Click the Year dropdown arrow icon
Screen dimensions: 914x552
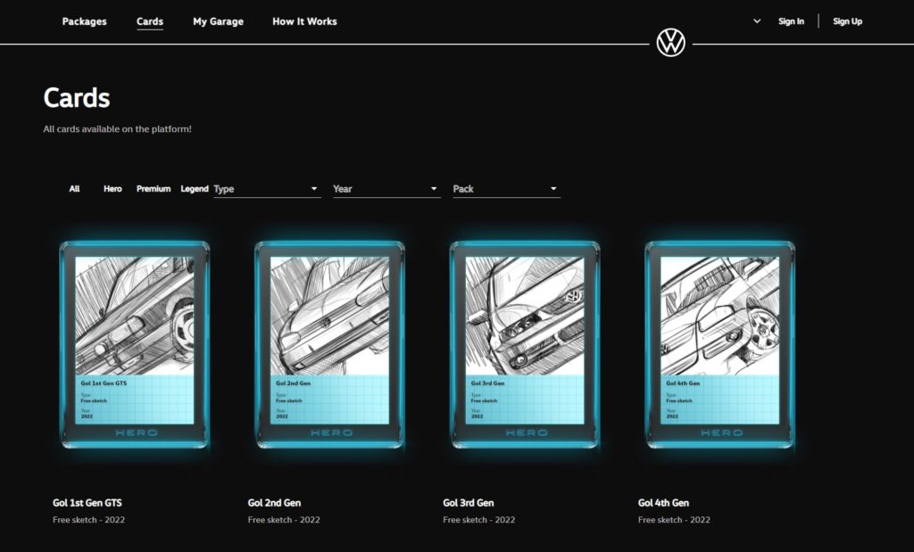(434, 188)
